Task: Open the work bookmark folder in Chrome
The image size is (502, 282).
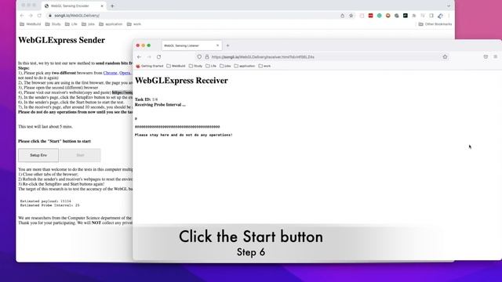Action: (134, 24)
